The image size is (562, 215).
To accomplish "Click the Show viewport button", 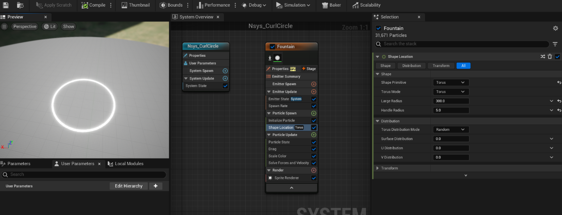I will 69,26.
